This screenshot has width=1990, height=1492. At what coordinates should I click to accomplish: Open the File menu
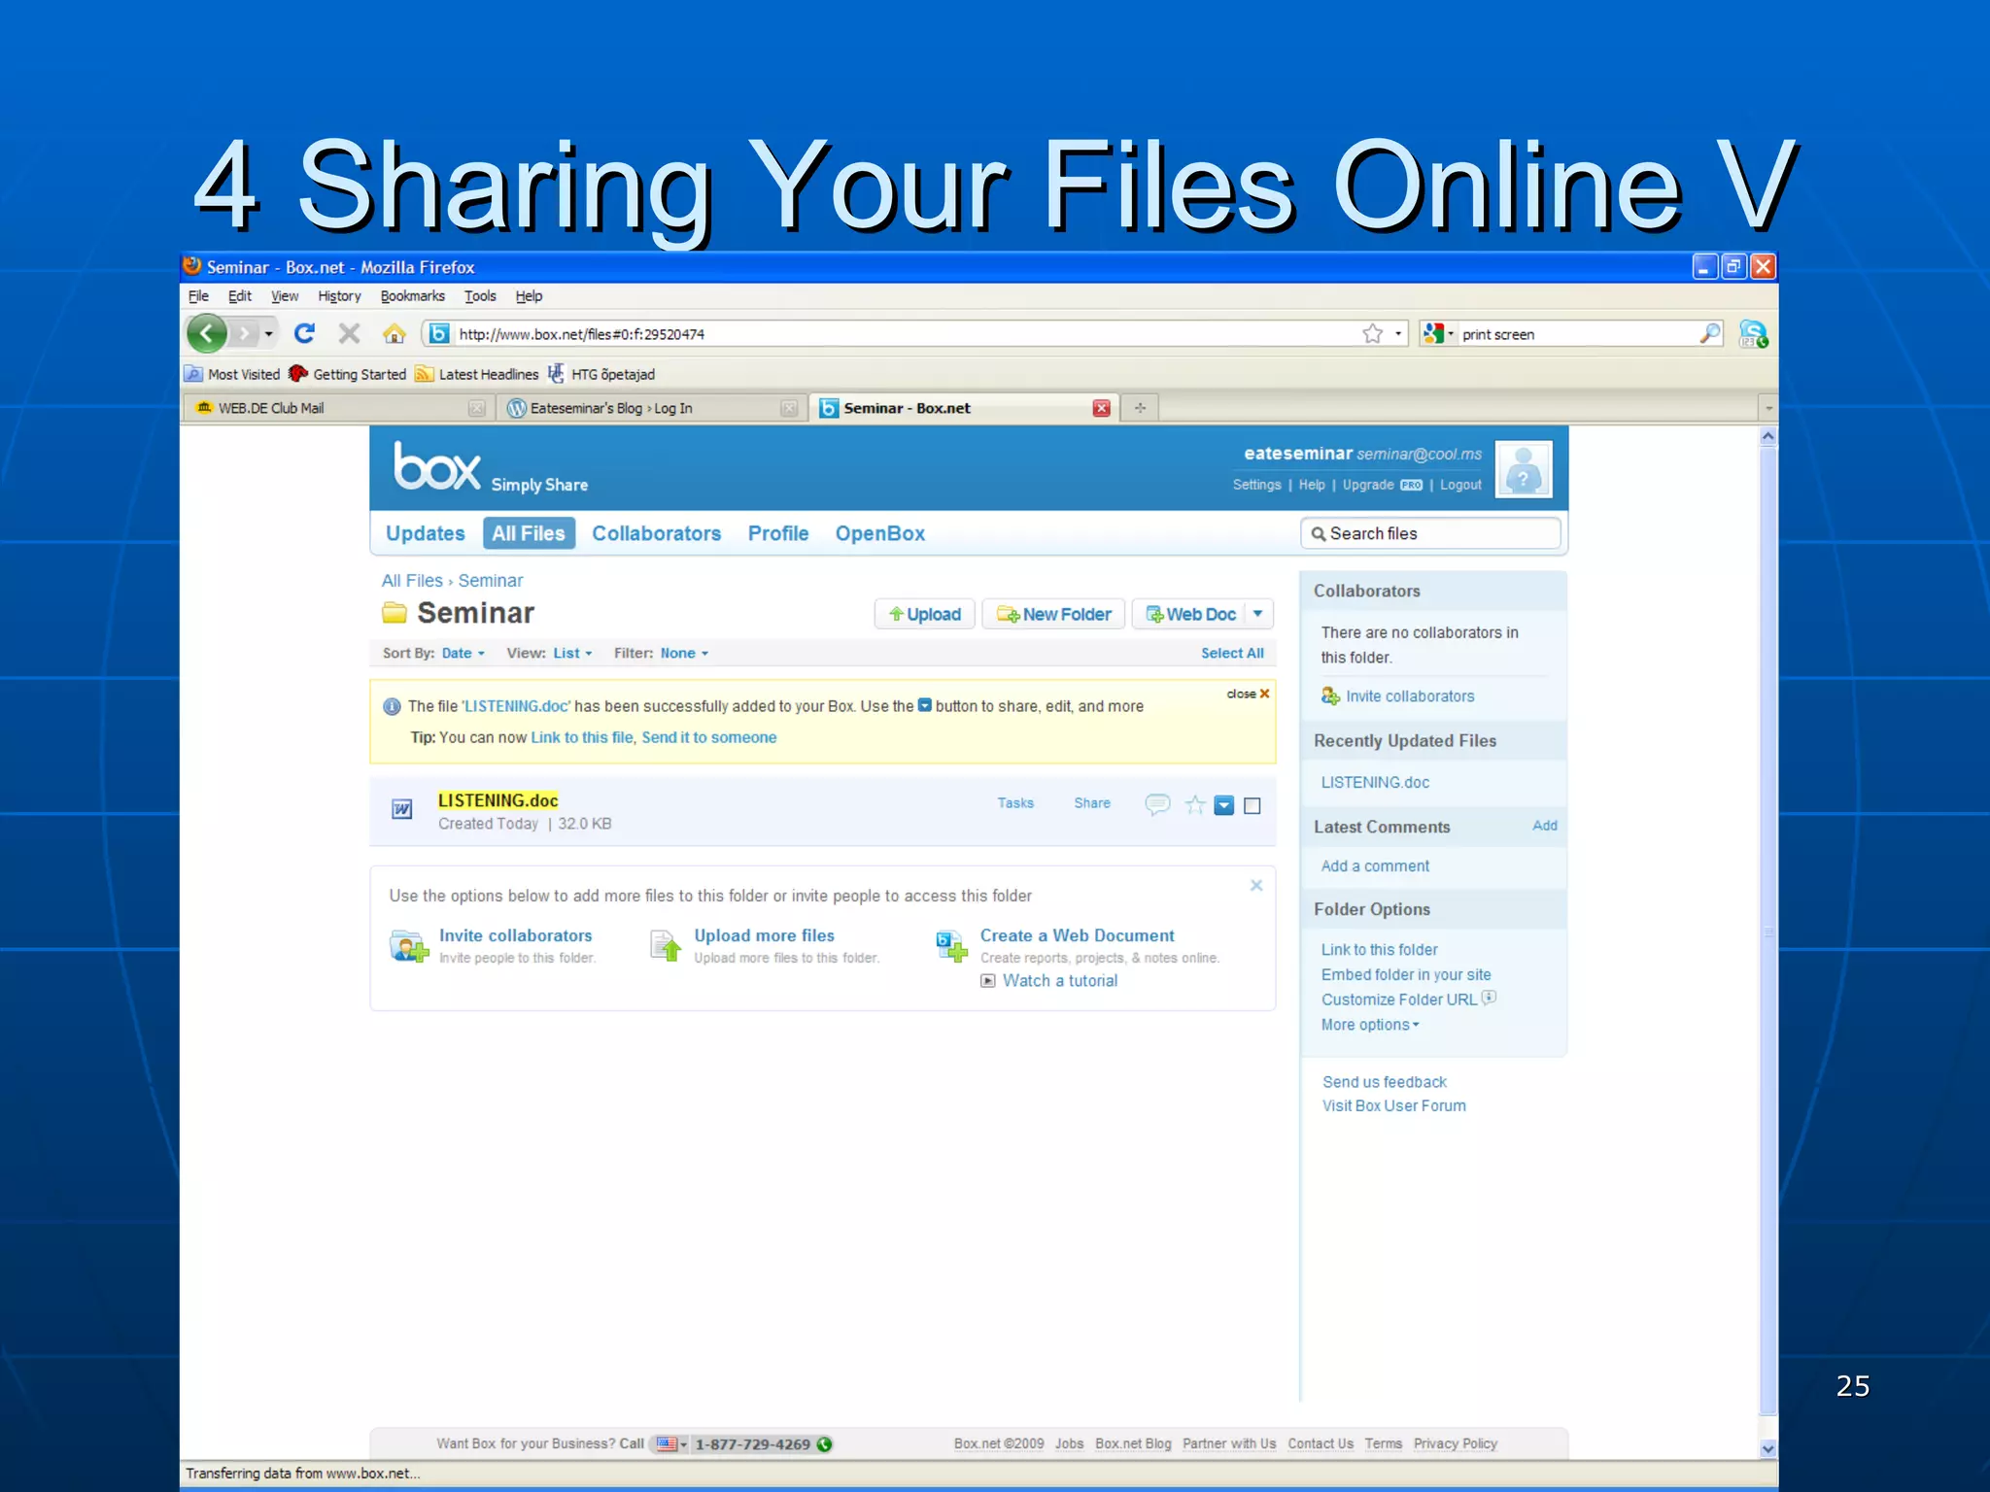[x=198, y=296]
